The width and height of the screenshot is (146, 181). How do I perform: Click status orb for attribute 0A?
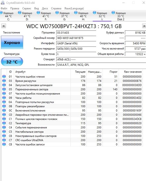tap(4, 102)
